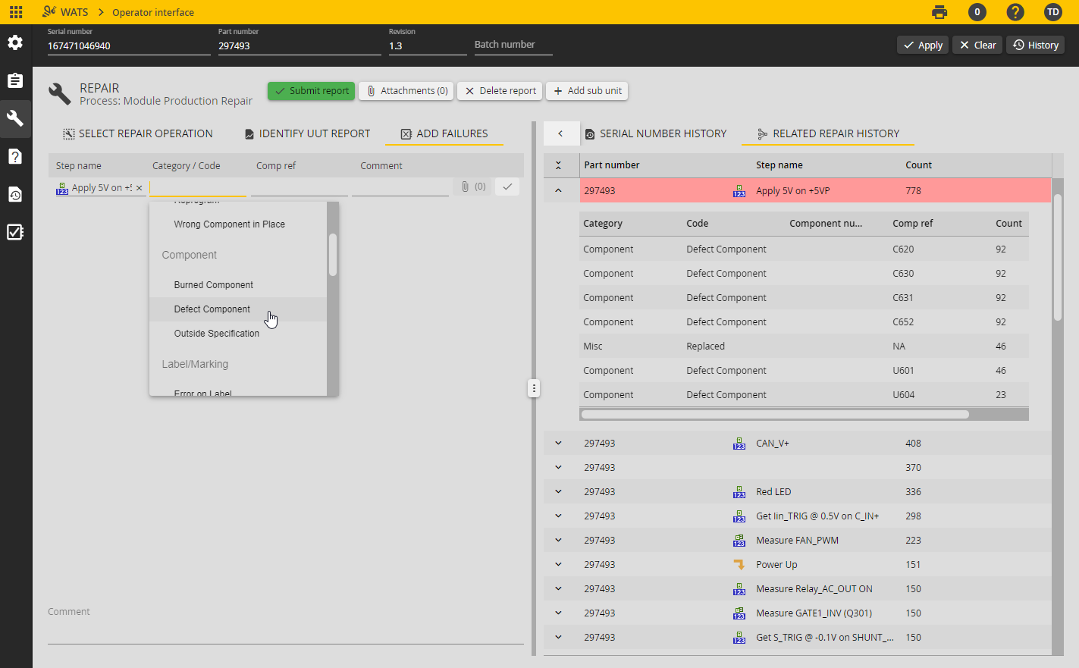The image size is (1079, 668).
Task: Click Add sub unit button
Action: tap(587, 91)
